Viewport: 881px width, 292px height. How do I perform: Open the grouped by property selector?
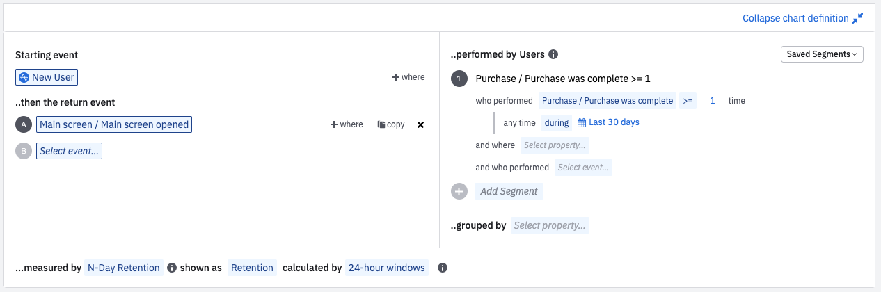tap(550, 225)
